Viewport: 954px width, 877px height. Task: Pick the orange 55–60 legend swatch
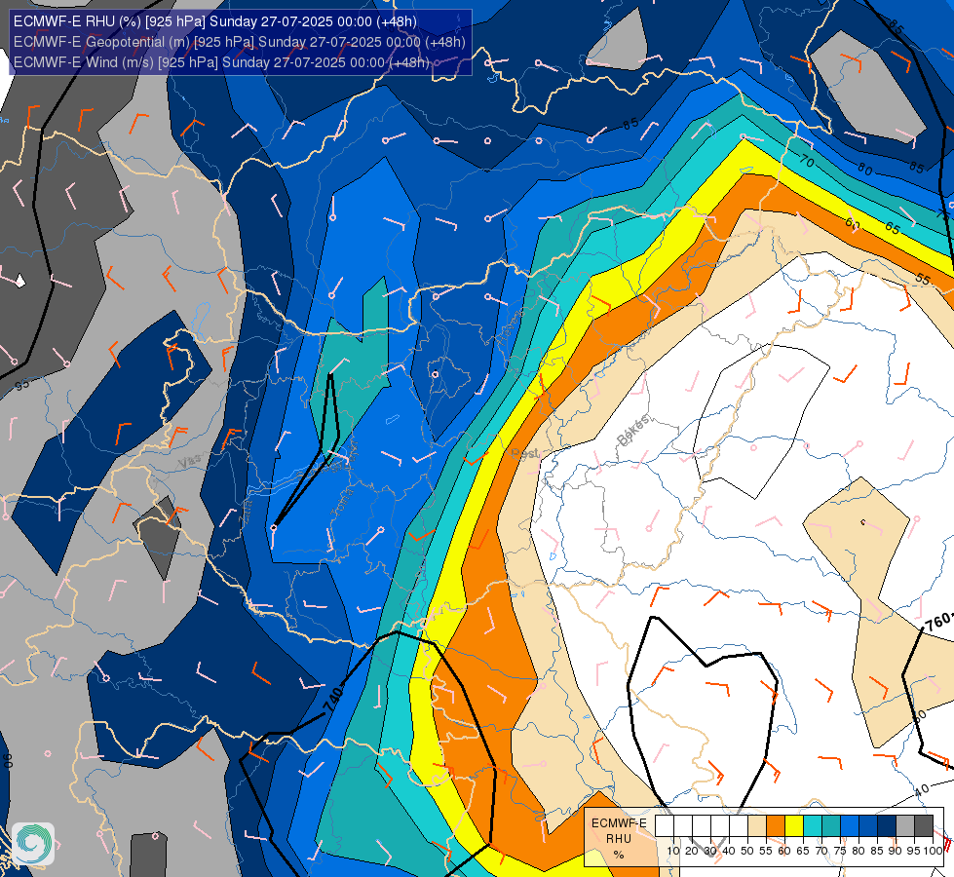[776, 826]
